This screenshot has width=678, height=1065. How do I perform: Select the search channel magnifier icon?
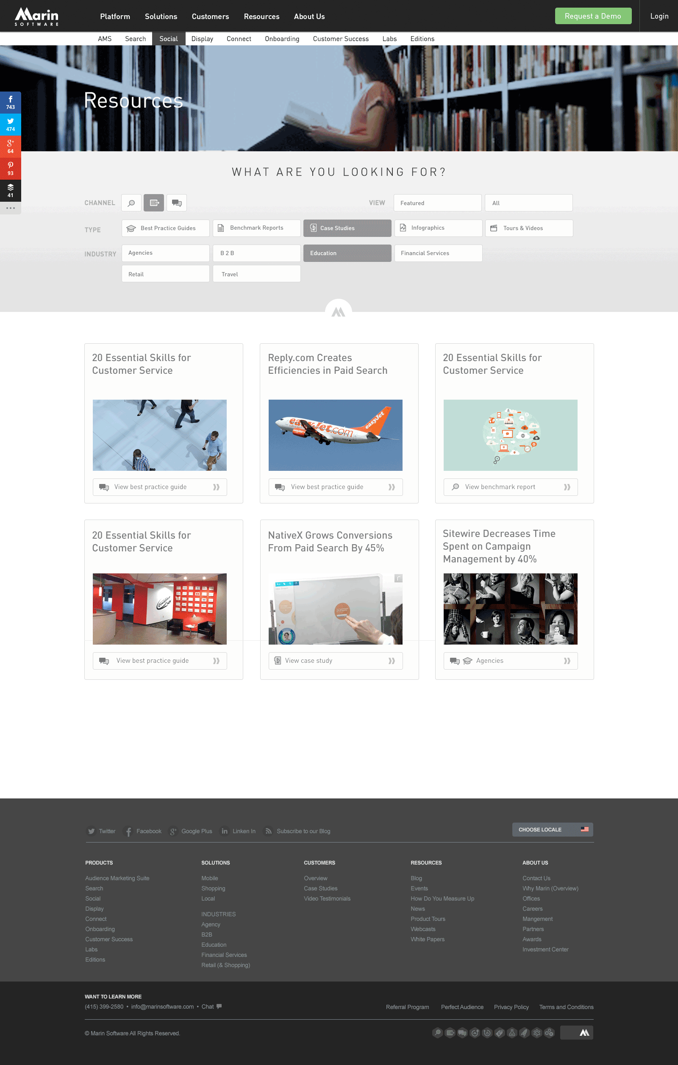(x=131, y=203)
